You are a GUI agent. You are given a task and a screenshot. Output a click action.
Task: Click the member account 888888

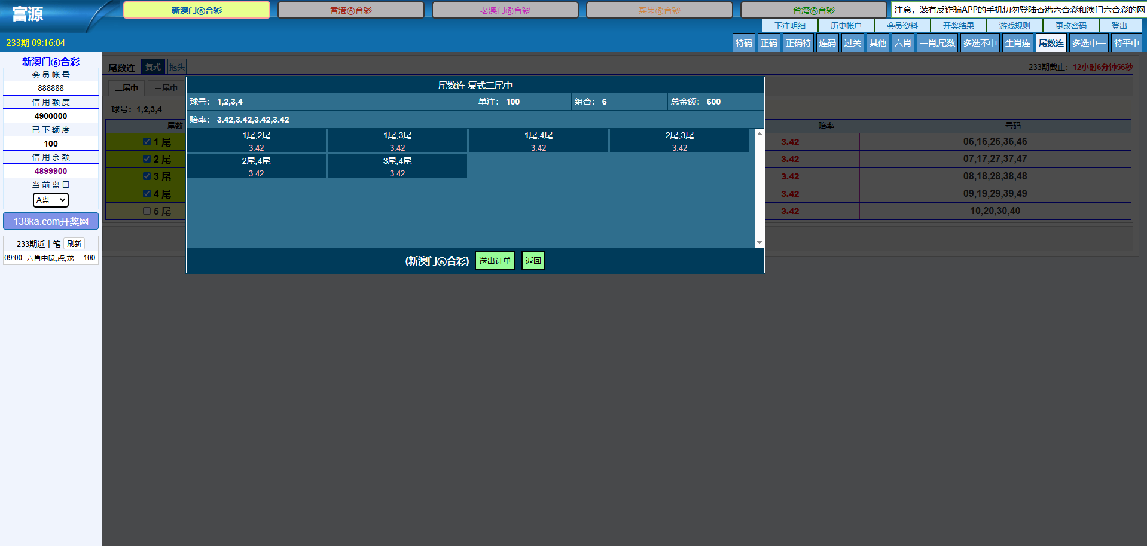pyautogui.click(x=51, y=88)
